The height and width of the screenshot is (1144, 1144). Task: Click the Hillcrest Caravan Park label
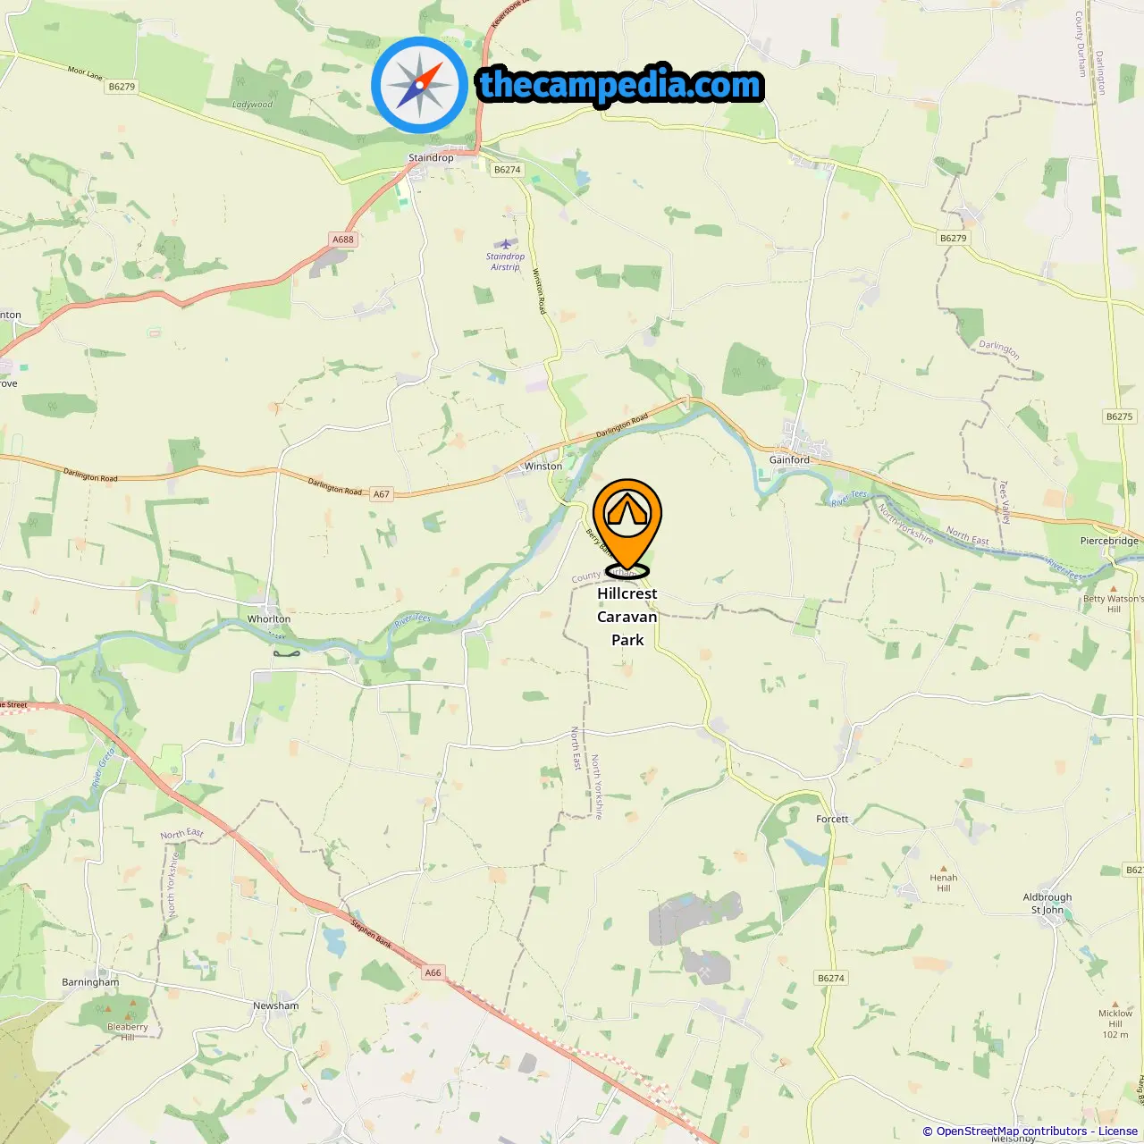tap(627, 617)
